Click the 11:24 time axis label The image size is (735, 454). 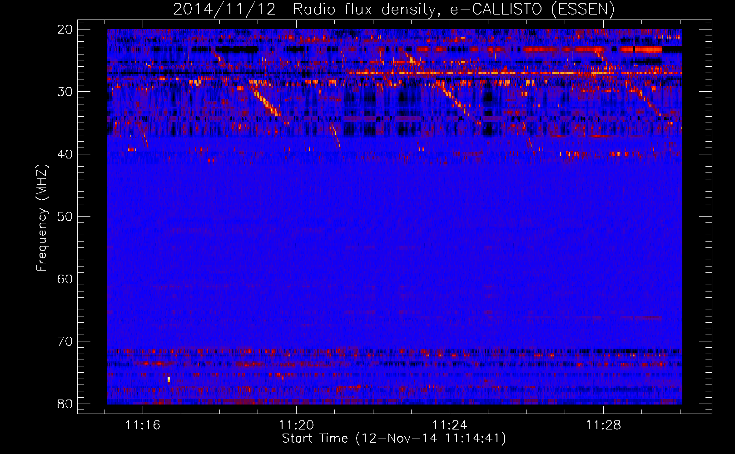click(450, 425)
